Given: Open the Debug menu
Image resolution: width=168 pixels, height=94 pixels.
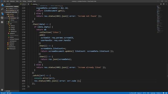Looking at the screenshot, I should (x=24, y=1).
